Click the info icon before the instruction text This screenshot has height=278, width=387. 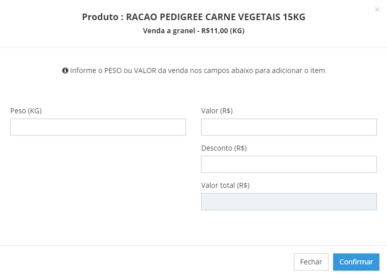click(65, 71)
